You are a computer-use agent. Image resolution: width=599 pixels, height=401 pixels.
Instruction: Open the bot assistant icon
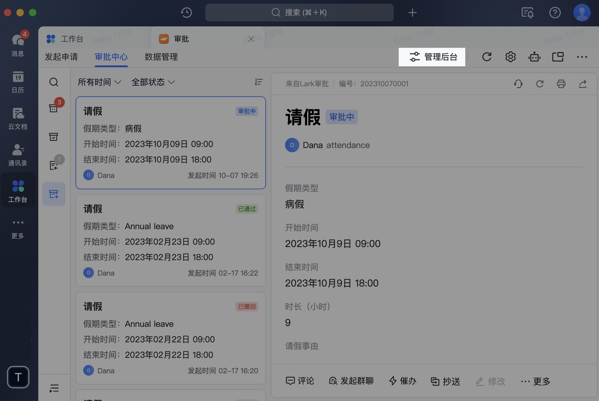(x=534, y=57)
